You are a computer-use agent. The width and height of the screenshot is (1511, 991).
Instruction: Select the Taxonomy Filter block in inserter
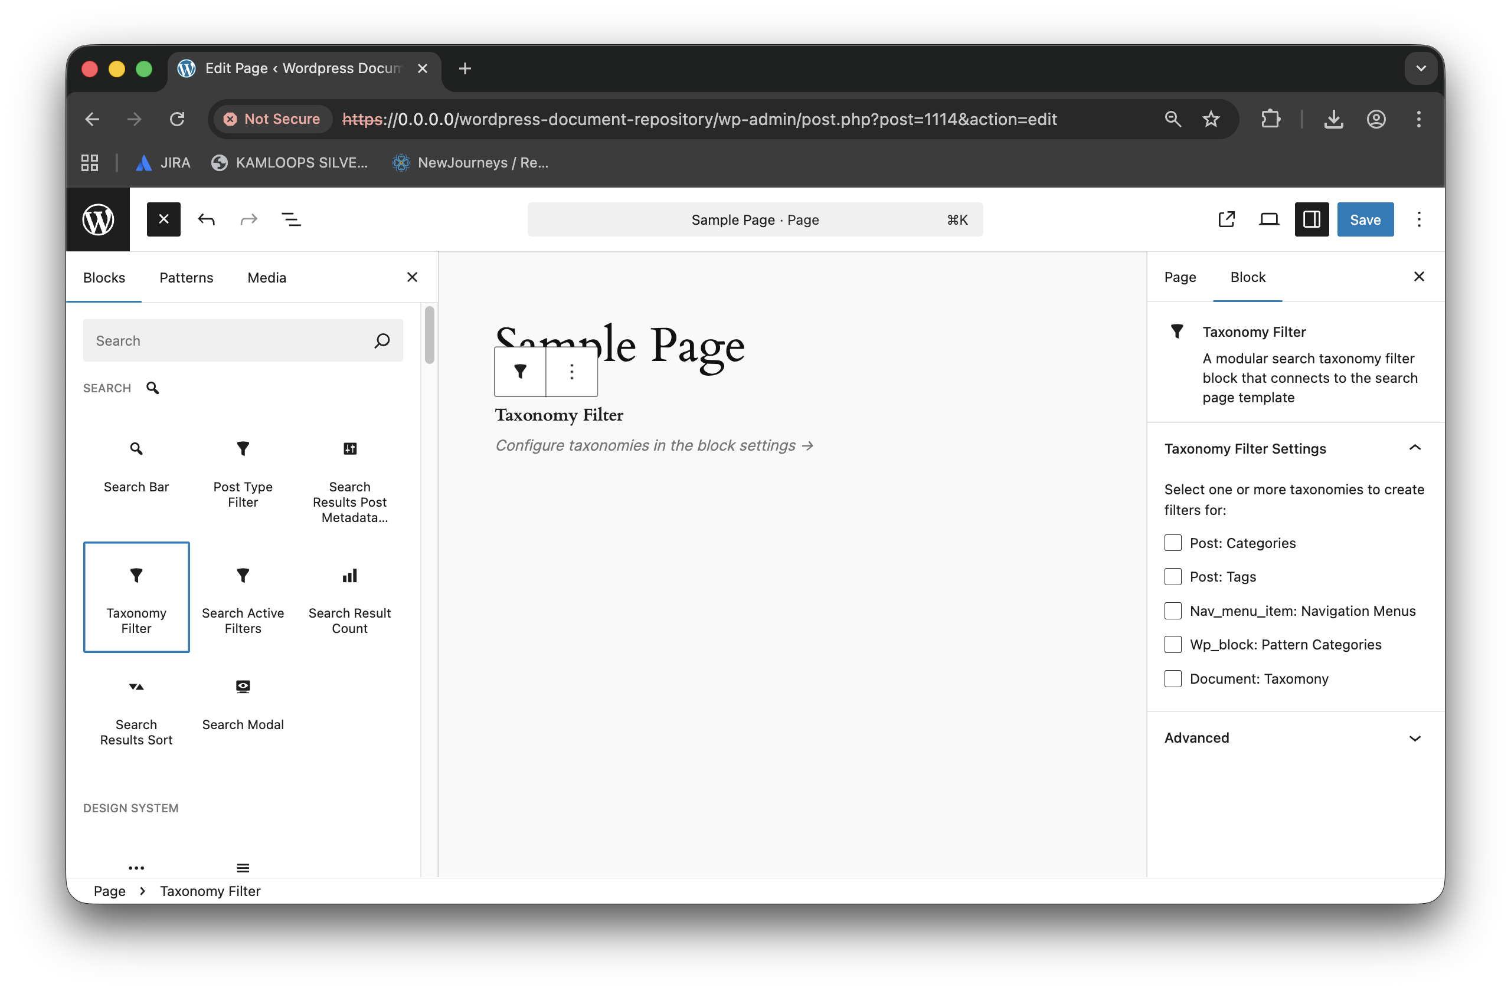(136, 597)
